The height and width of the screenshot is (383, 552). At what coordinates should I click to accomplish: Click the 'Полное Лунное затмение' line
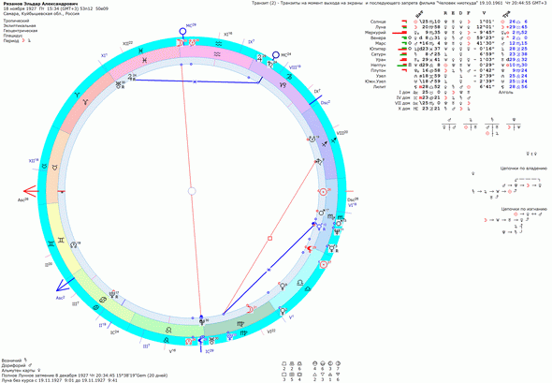click(x=84, y=376)
